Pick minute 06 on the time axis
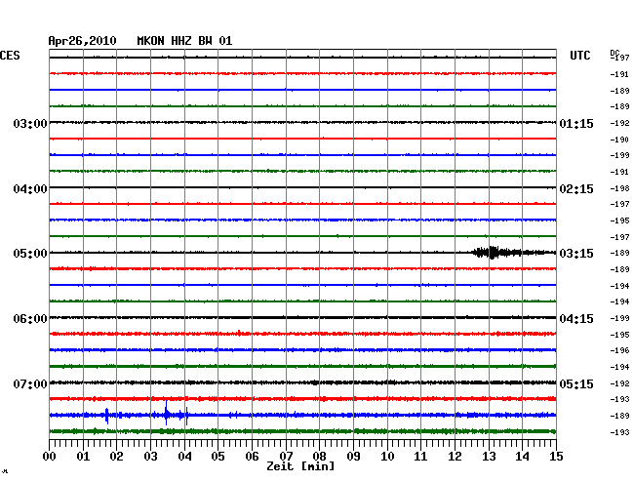 point(252,457)
